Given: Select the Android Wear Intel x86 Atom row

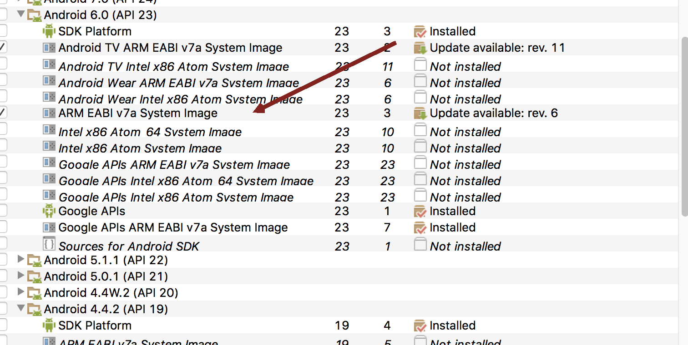Looking at the screenshot, I should 180,99.
